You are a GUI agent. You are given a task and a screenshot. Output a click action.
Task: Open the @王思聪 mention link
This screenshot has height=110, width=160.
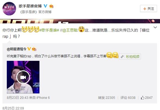70,30
